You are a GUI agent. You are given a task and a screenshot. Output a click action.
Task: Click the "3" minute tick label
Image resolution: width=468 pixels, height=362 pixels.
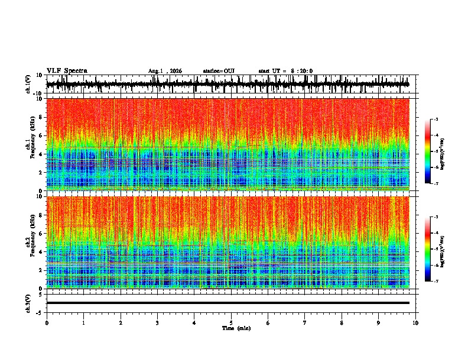tap(157, 323)
